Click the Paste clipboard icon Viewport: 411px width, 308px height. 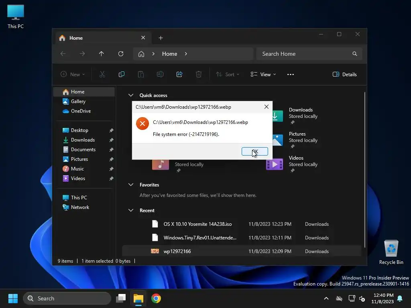point(141,74)
